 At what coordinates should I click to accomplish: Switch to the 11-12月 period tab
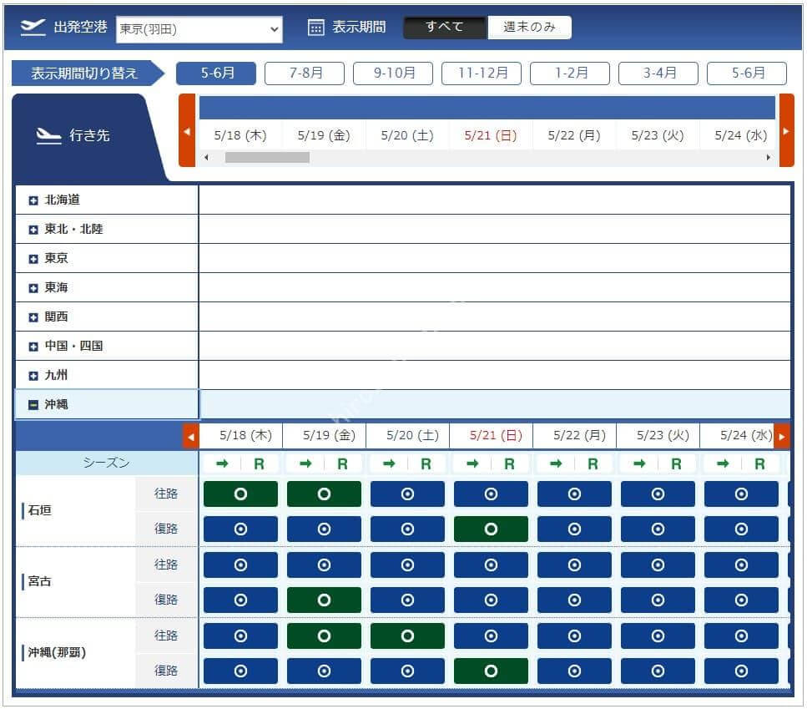[x=482, y=73]
